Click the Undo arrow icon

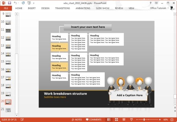pos(15,3)
